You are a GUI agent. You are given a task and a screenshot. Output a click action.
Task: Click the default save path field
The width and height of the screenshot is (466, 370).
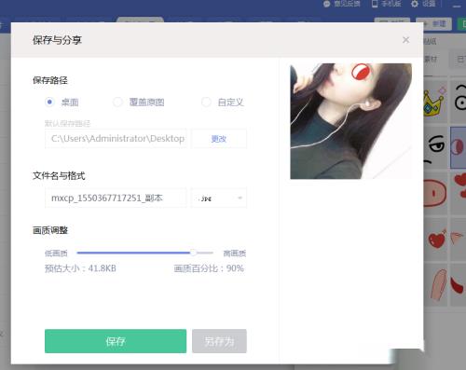point(116,139)
